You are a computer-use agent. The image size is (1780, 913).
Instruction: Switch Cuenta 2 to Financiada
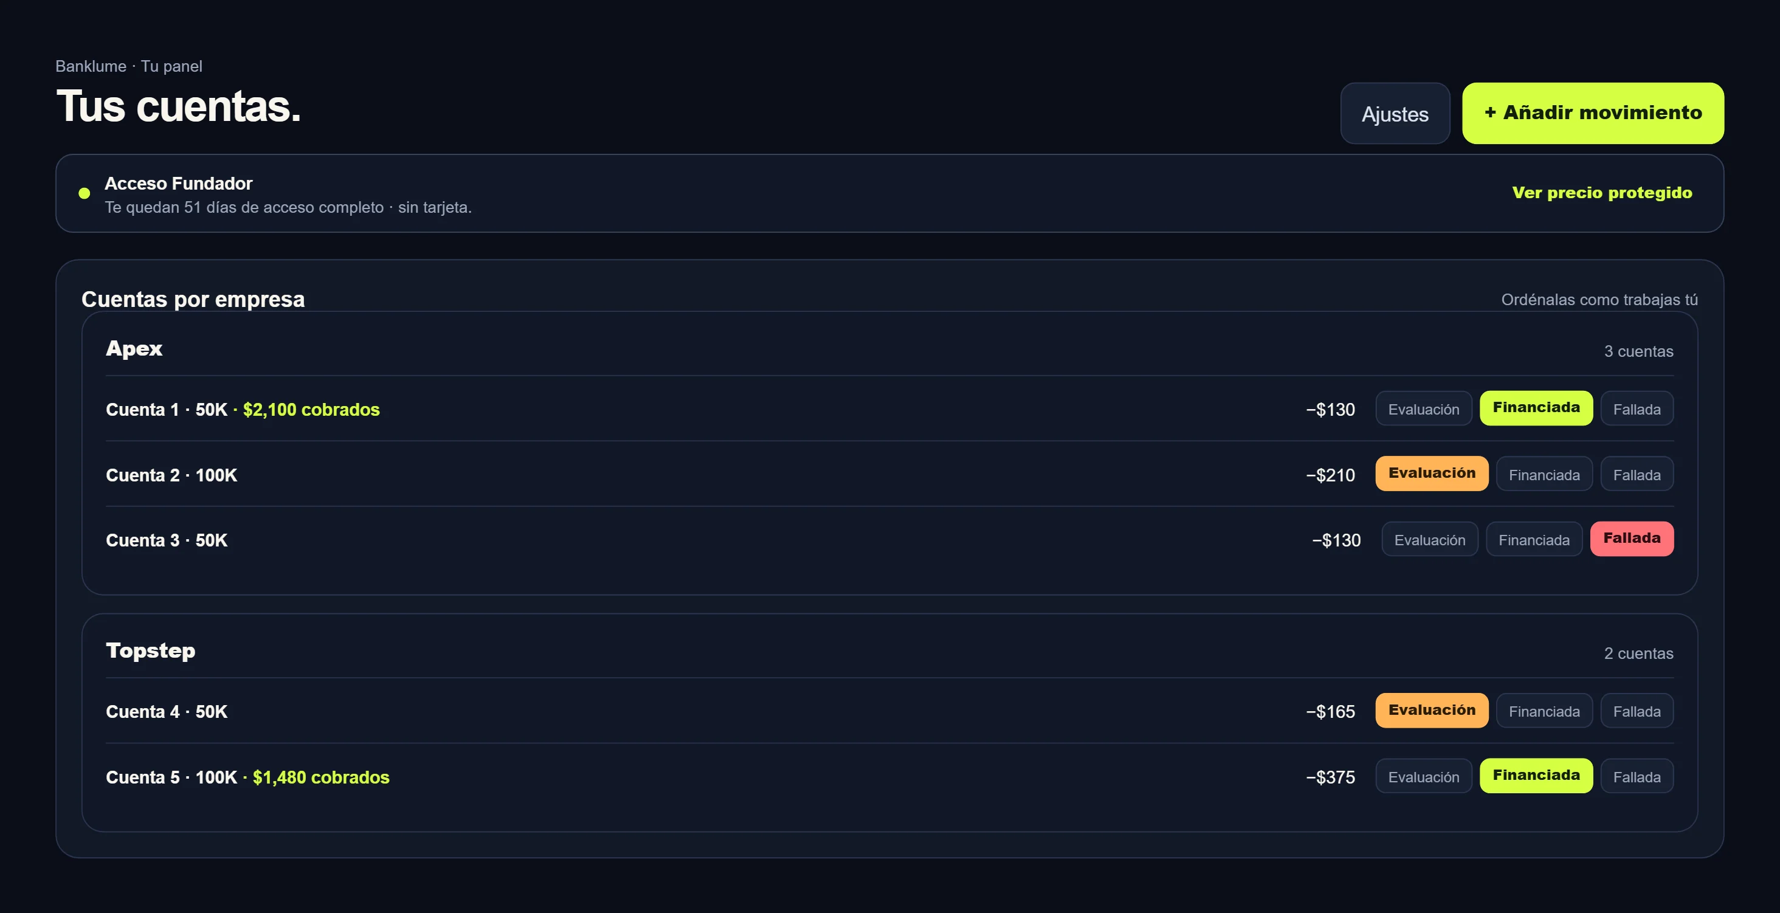1544,474
